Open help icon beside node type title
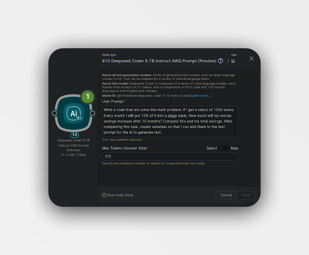This screenshot has height=255, width=309. point(220,61)
